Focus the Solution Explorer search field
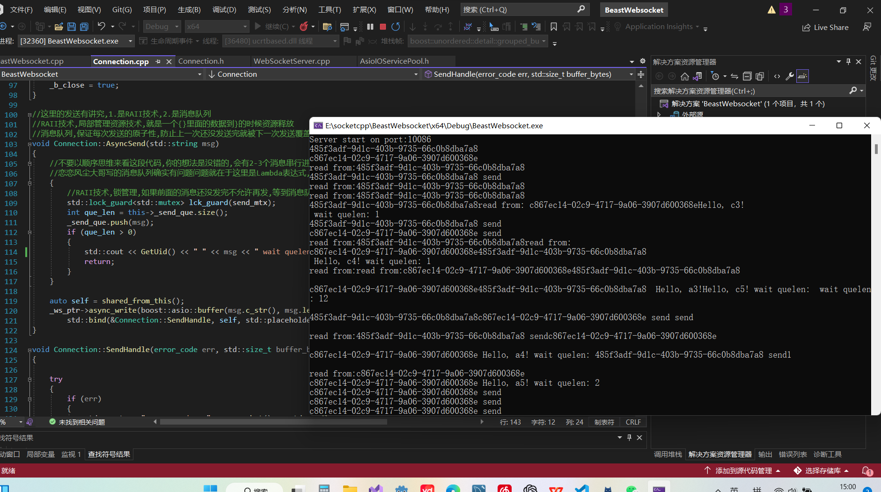The height and width of the screenshot is (492, 881). click(x=758, y=91)
